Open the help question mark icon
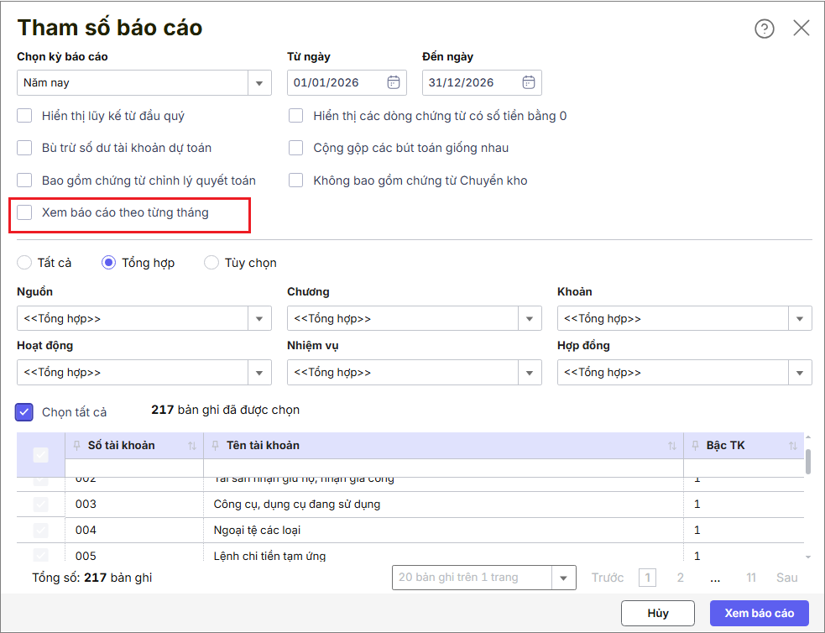The height and width of the screenshot is (633, 825). (x=764, y=29)
